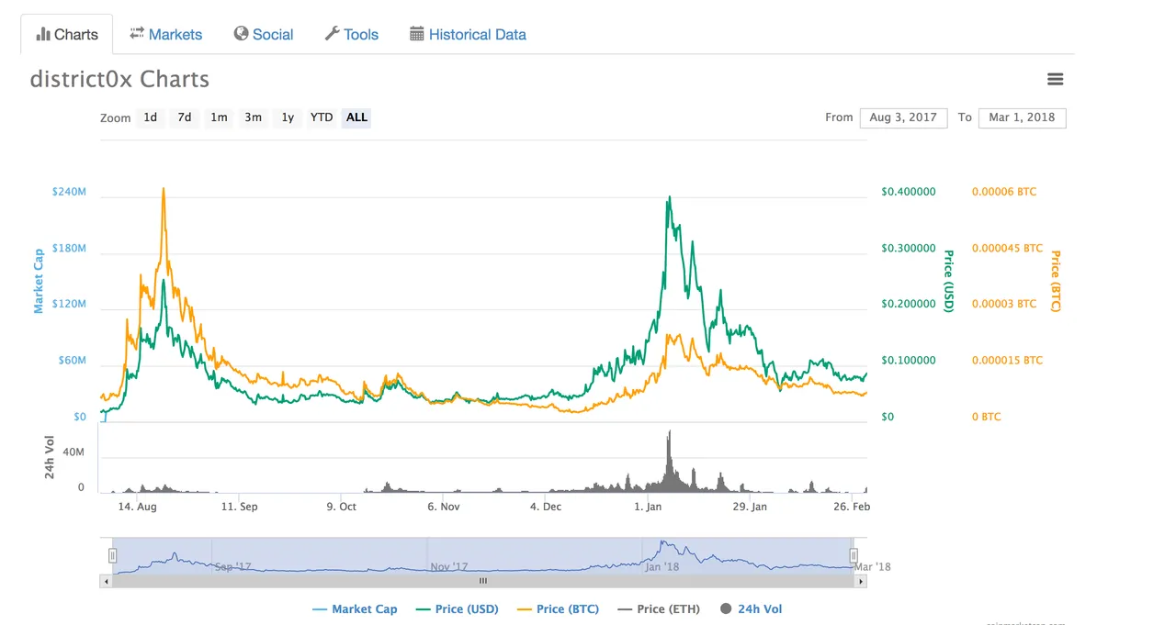This screenshot has height=625, width=1176.
Task: Click the navigator scrollbar thumb grip
Action: [x=483, y=581]
